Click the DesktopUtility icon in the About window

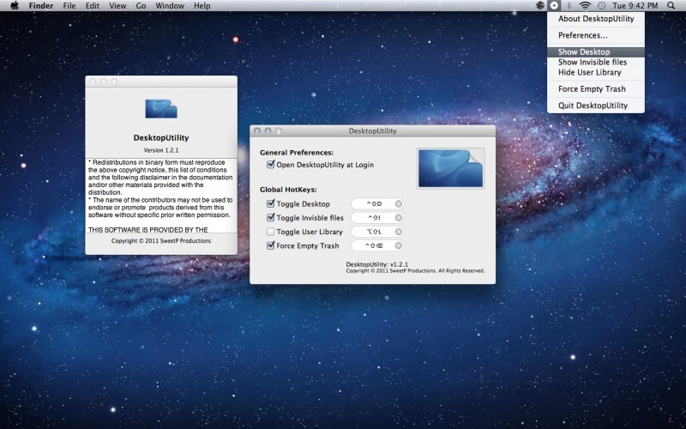tap(161, 109)
